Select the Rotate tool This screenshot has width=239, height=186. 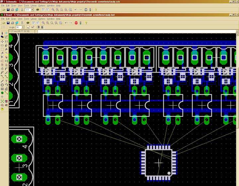[x=6, y=45]
